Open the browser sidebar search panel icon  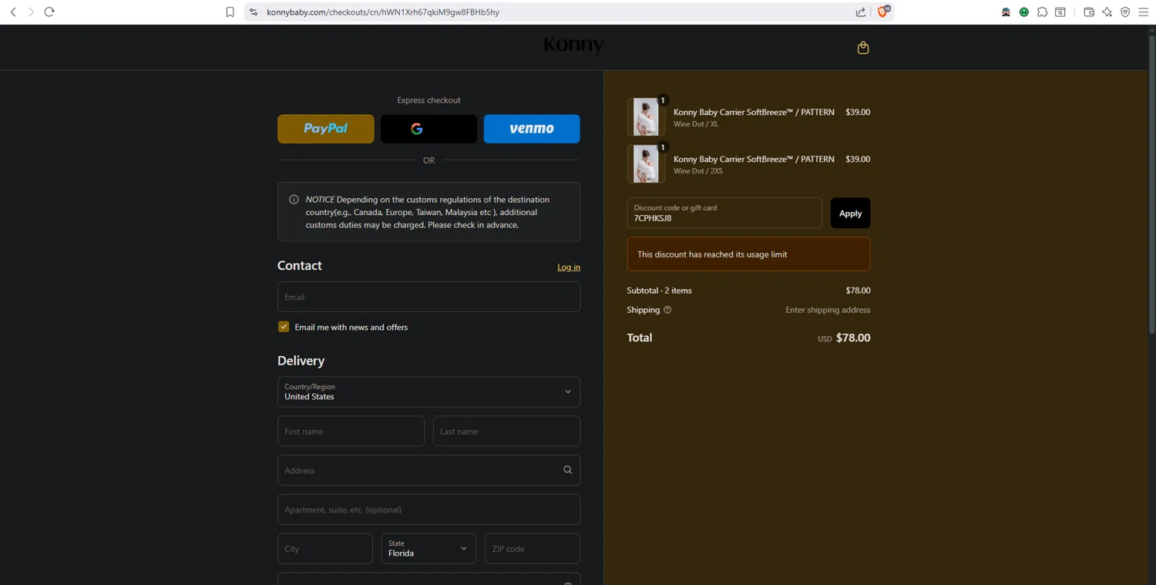(1060, 12)
